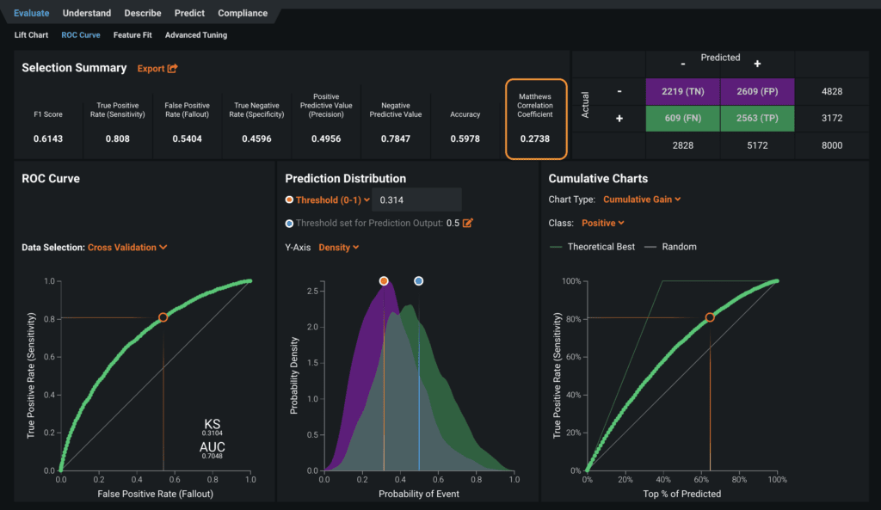Viewport: 881px width, 510px height.
Task: Switch to the Understand tab
Action: coord(87,13)
